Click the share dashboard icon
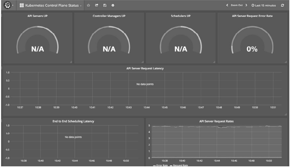 pyautogui.click(x=96, y=5)
